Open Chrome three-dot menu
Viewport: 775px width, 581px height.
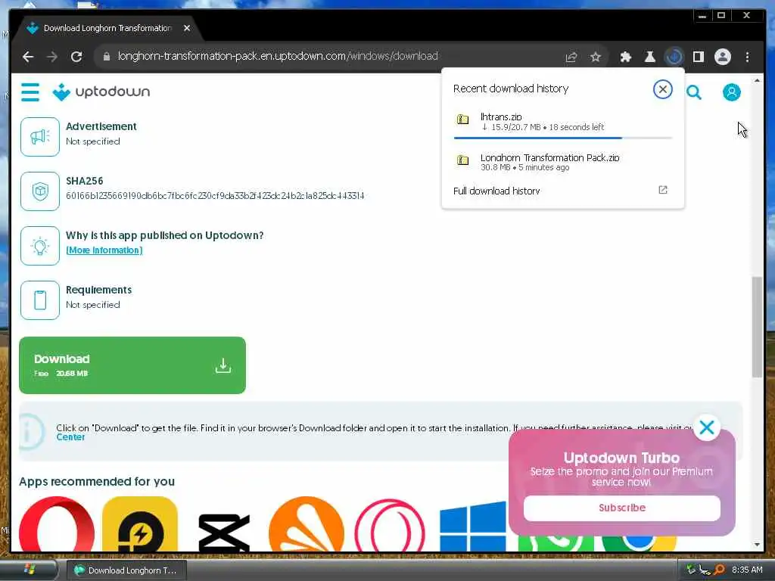747,57
